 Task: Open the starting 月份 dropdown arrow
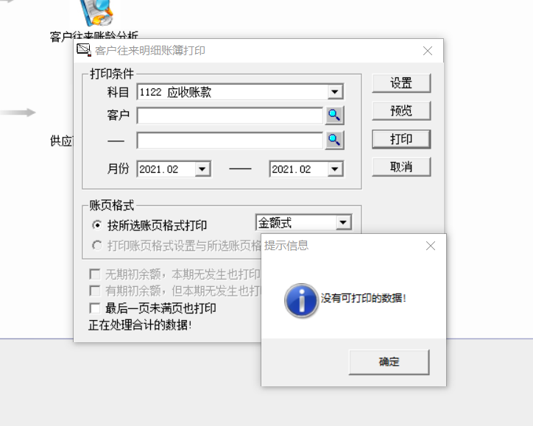pos(202,169)
